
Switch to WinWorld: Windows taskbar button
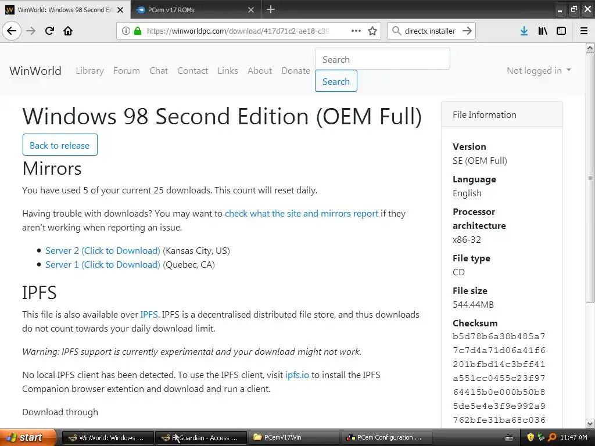point(107,438)
